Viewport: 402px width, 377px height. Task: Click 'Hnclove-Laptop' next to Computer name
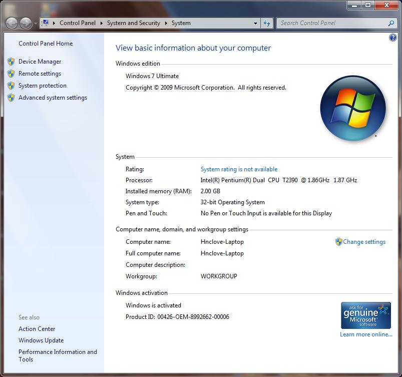222,242
